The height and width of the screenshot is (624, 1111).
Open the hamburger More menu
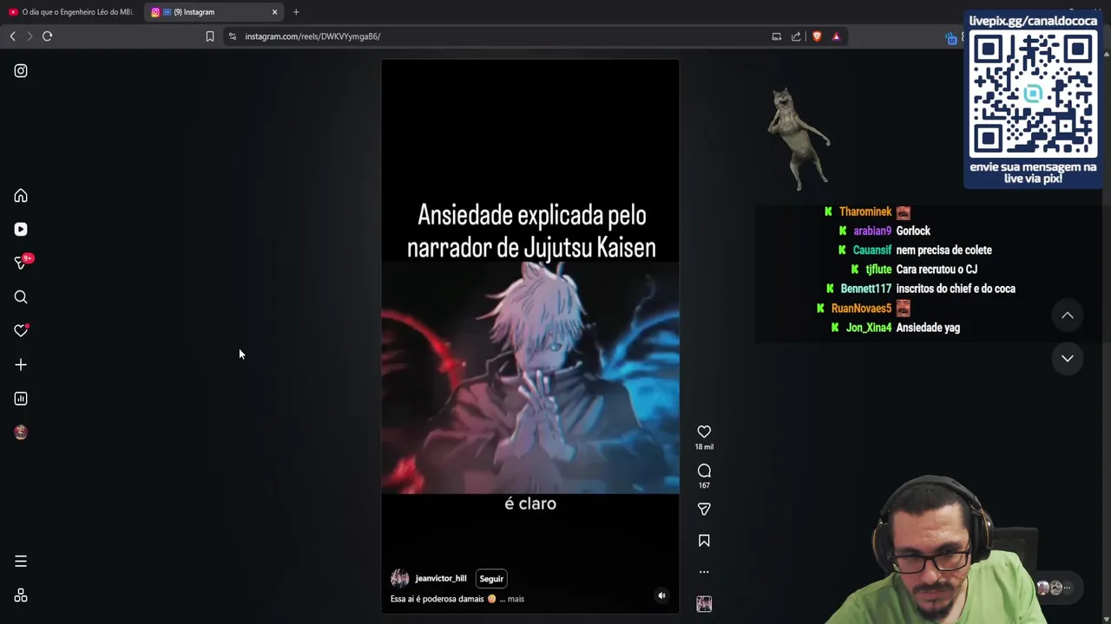pyautogui.click(x=21, y=562)
